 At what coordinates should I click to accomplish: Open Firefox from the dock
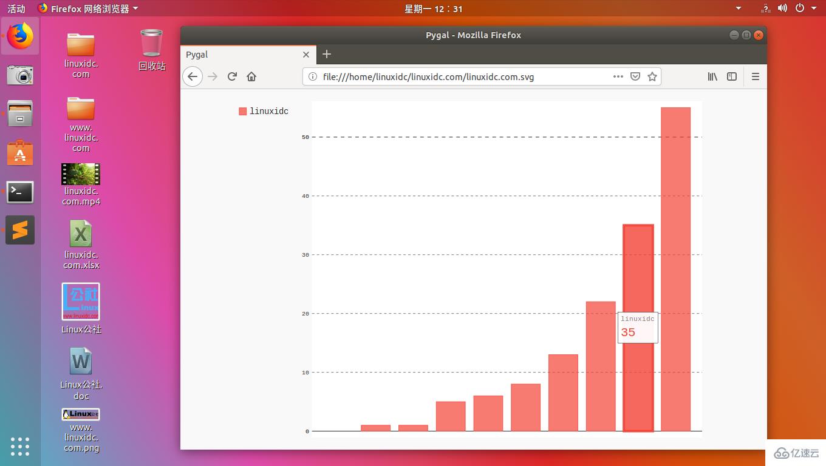point(20,36)
